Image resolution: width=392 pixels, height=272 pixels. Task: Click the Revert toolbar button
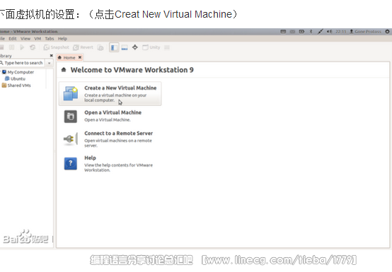pyautogui.click(x=83, y=47)
